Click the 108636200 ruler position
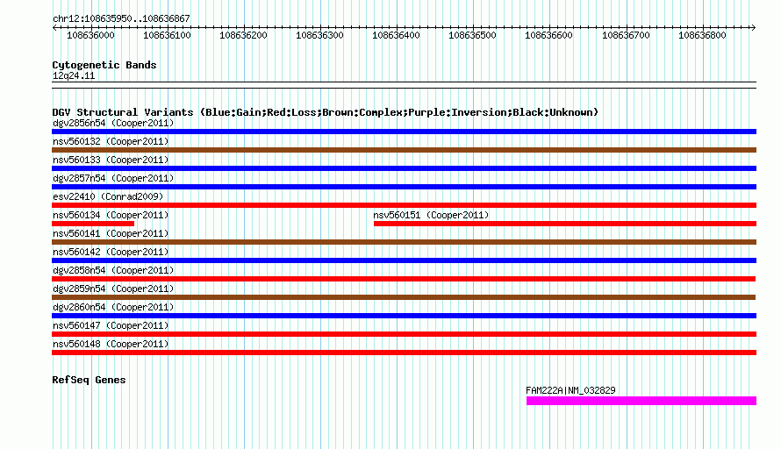 click(x=244, y=35)
